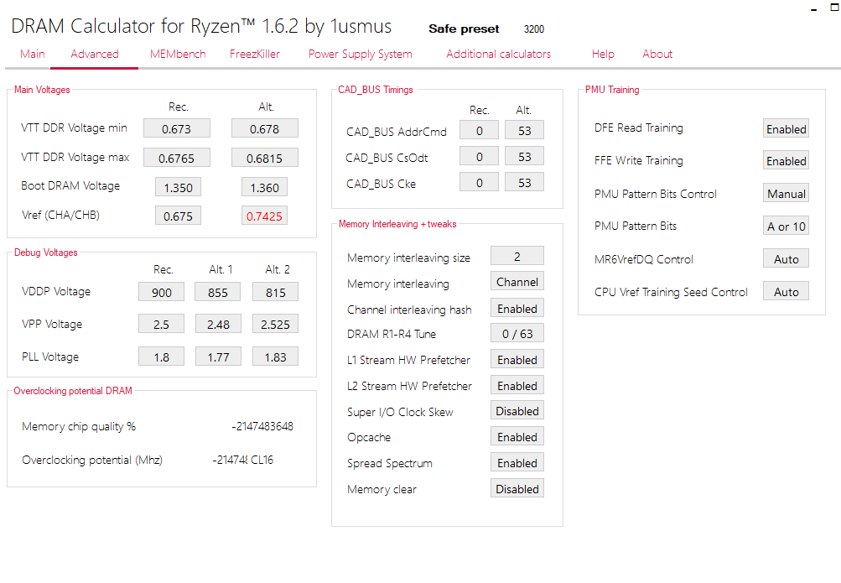Click Memory chip quality value -2147483648
Screen dimensions: 841x583
[262, 426]
